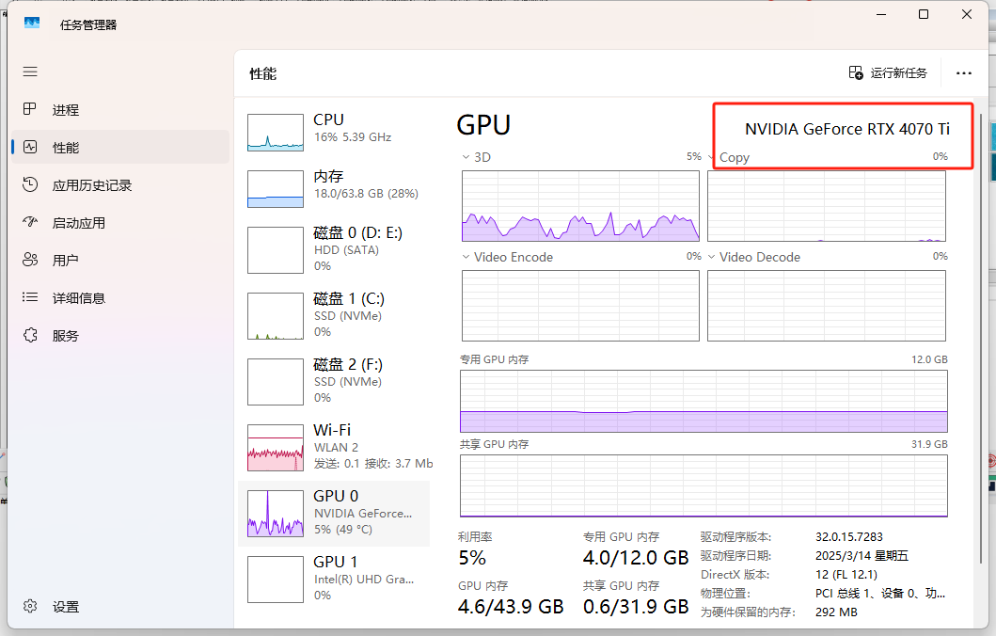The width and height of the screenshot is (996, 636).
Task: Click driver version 32.0.15.7283
Action: (849, 537)
